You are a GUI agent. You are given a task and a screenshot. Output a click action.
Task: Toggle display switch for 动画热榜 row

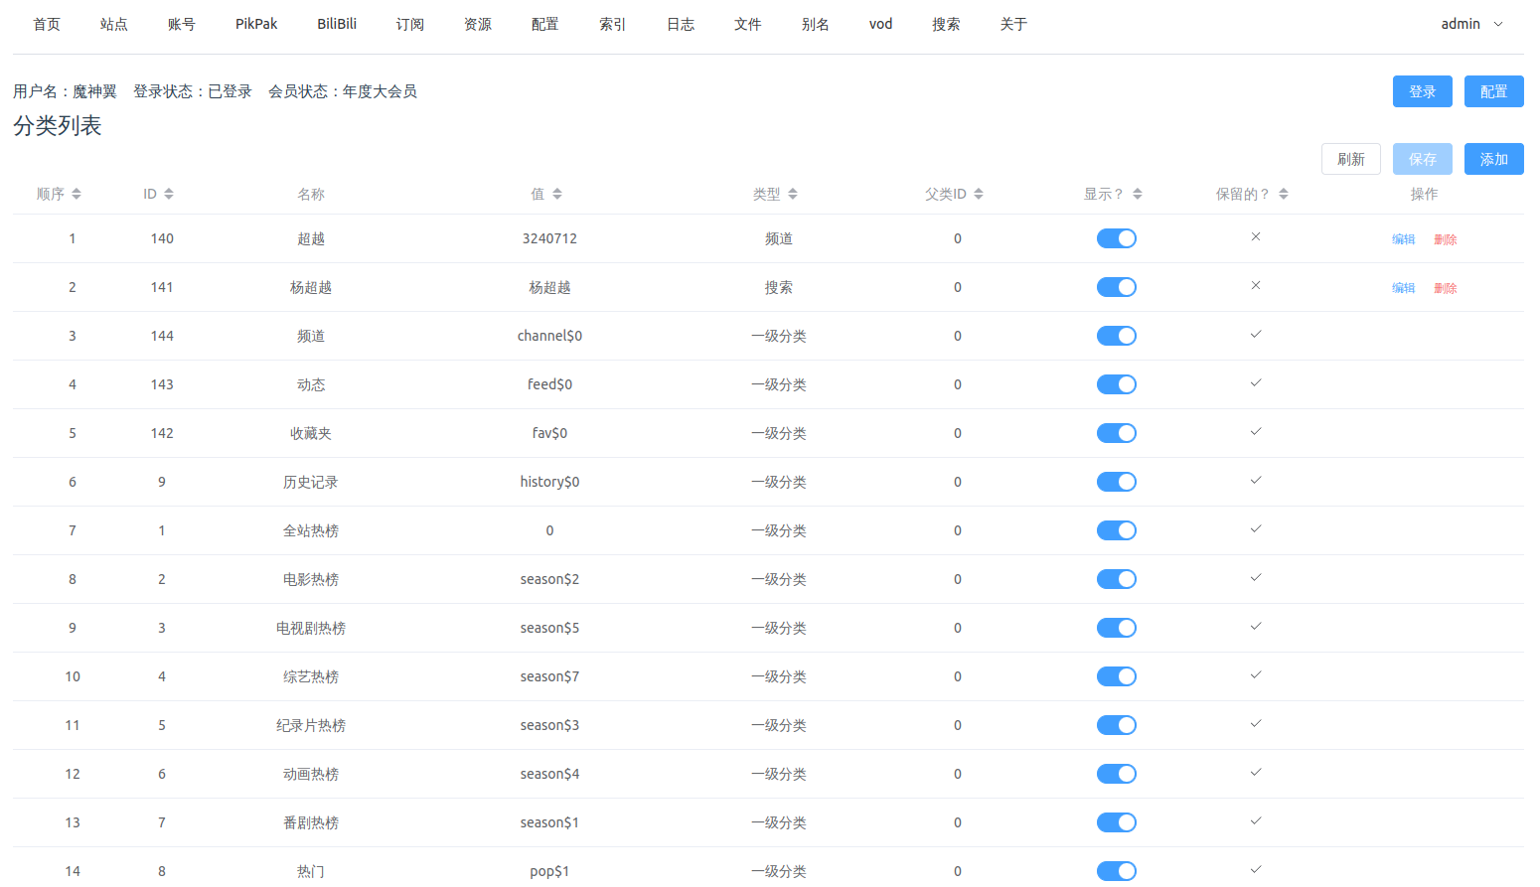click(x=1117, y=774)
